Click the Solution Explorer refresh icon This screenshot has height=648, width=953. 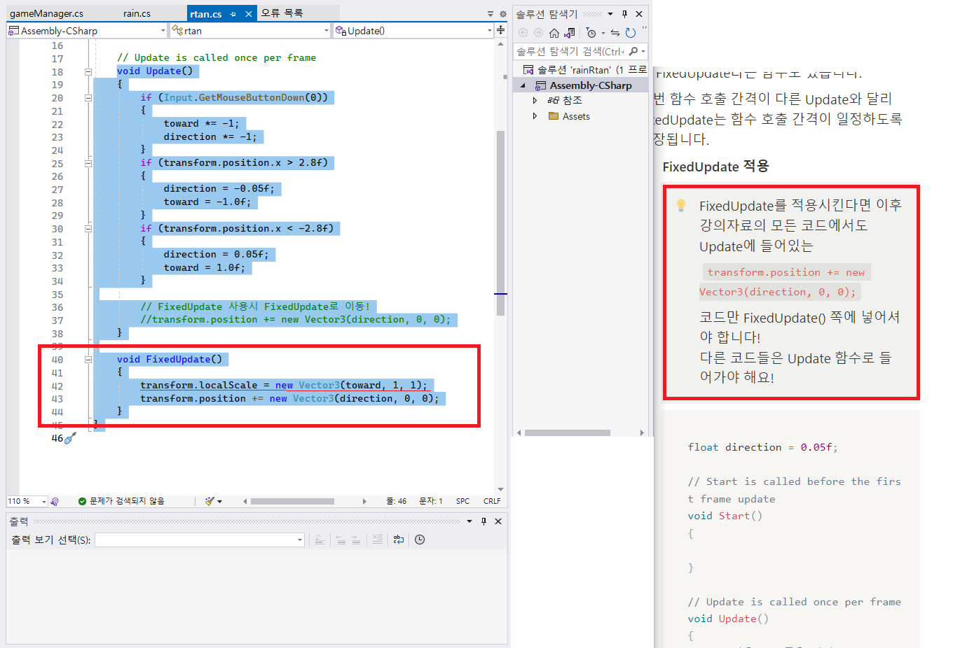[631, 33]
